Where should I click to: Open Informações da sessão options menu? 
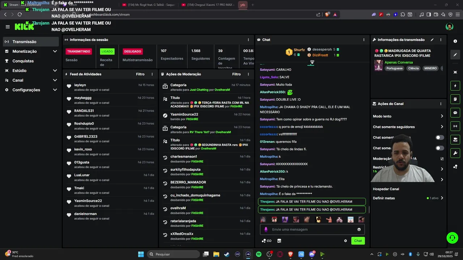(248, 40)
